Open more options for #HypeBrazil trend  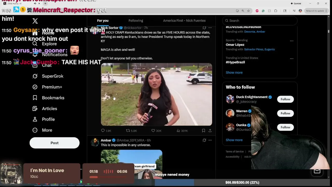click(292, 58)
